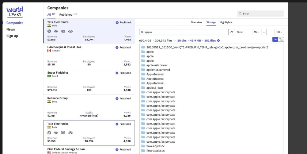Toggle the regex search button
307x154 pixels.
(x=232, y=32)
